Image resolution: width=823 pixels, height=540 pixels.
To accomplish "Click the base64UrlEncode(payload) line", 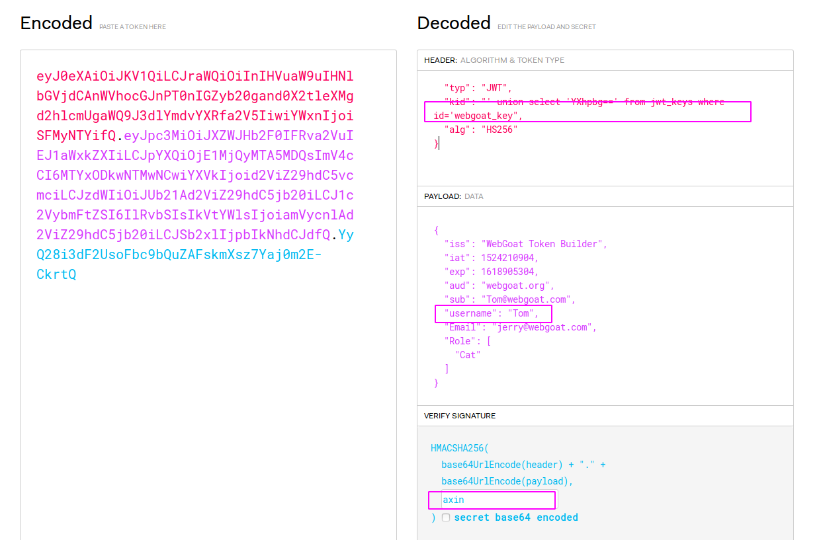I will click(x=507, y=481).
